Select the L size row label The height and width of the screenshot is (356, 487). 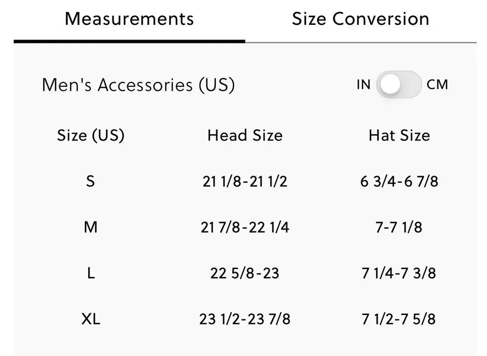click(91, 273)
